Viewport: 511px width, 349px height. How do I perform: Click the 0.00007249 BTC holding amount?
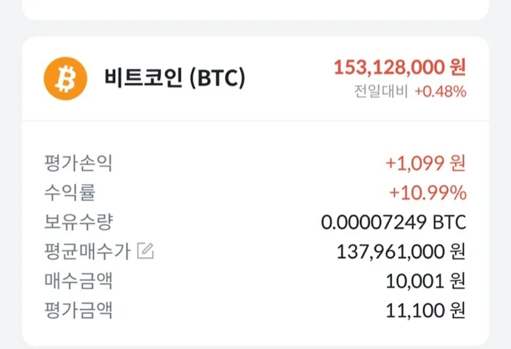[394, 222]
